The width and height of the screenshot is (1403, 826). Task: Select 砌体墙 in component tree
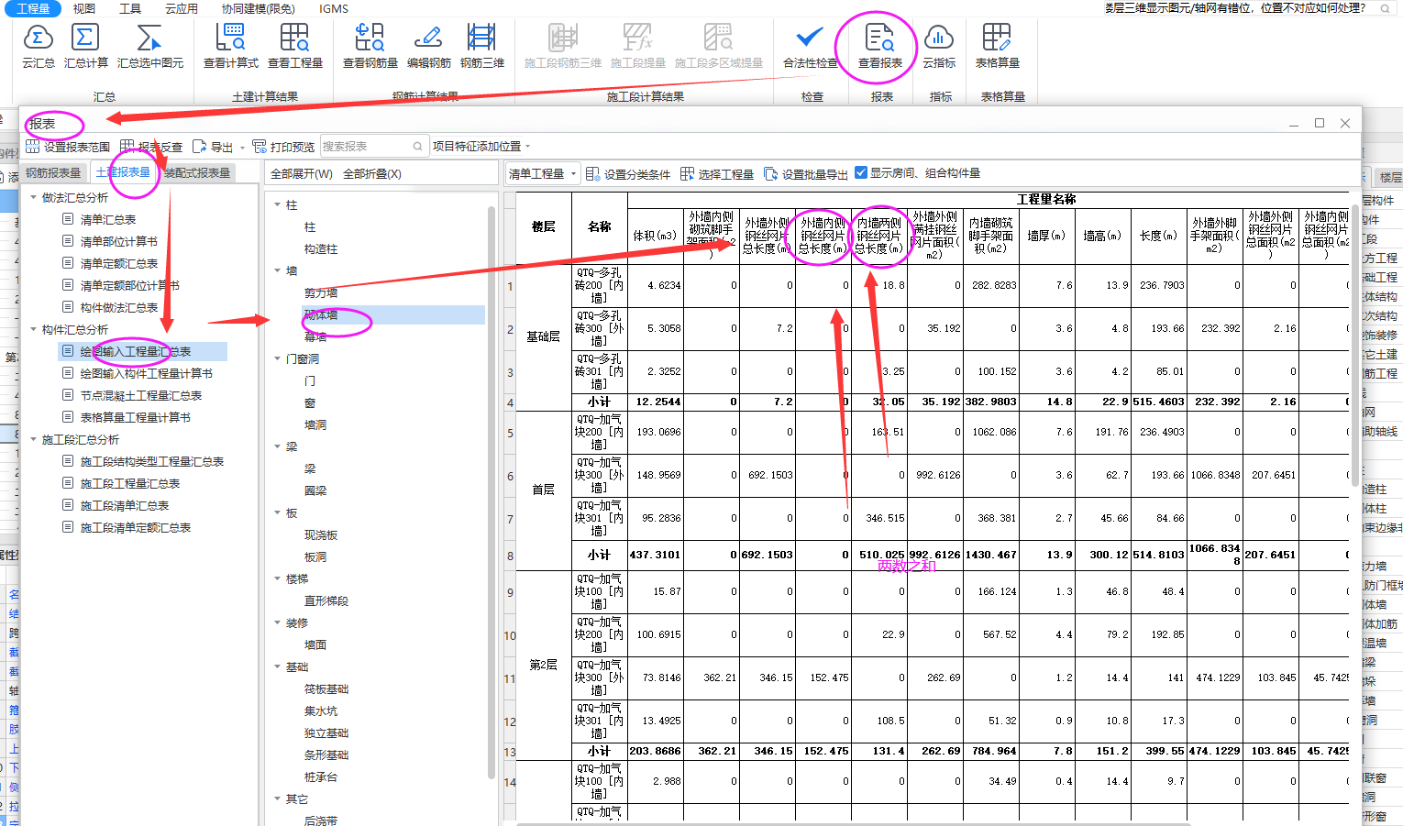[321, 314]
